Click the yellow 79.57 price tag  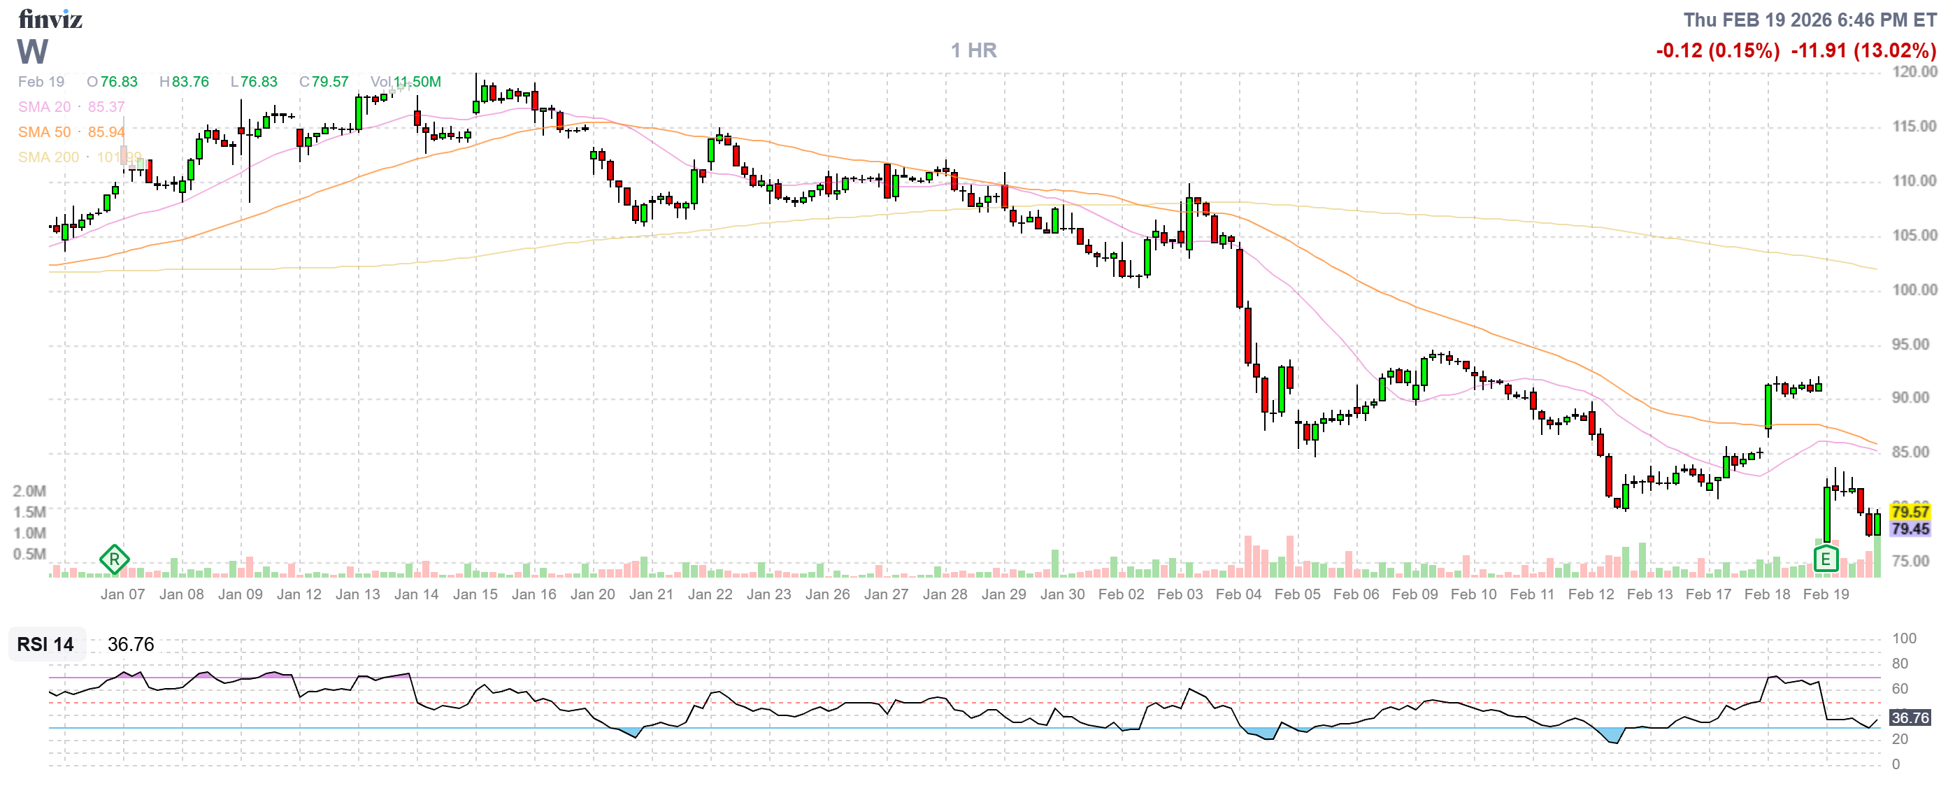pyautogui.click(x=1910, y=512)
